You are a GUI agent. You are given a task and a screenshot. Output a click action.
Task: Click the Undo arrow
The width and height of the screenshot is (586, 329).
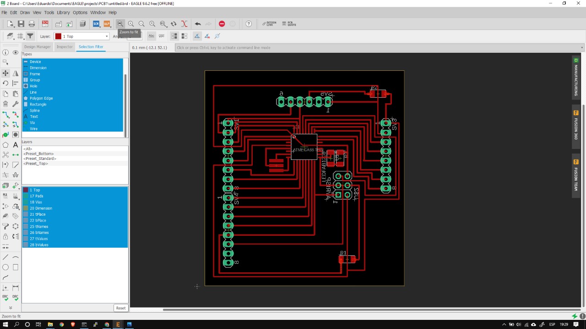tap(198, 24)
